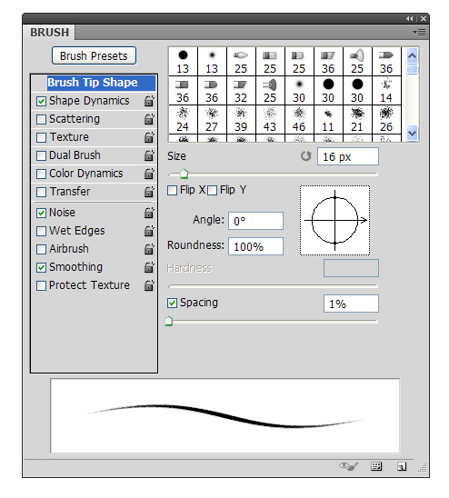The image size is (449, 498).
Task: Tick the Flip X checkbox
Action: pyautogui.click(x=172, y=191)
